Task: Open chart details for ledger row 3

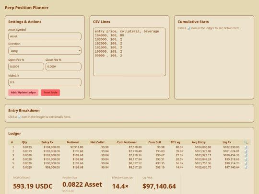Action: tap(246, 155)
